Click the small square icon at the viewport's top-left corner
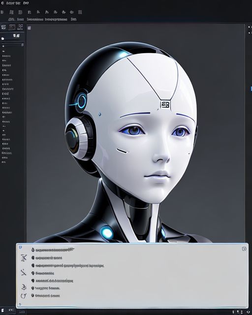This screenshot has width=252, height=315. coord(29,28)
